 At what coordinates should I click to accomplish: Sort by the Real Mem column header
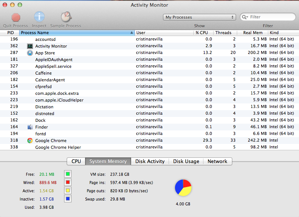pos(253,33)
